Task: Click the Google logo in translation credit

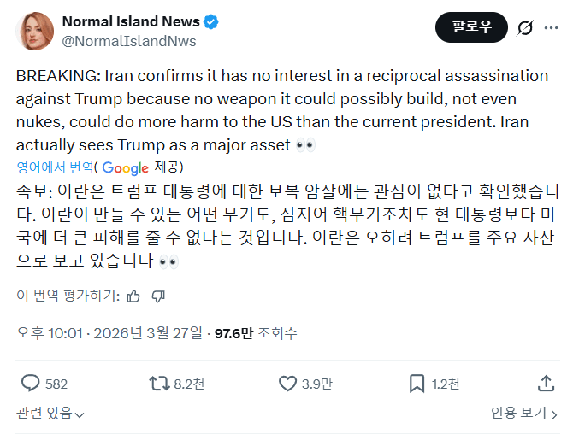Action: (x=125, y=167)
